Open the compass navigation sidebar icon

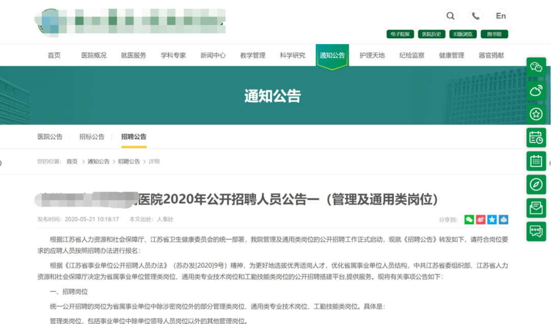point(536,184)
